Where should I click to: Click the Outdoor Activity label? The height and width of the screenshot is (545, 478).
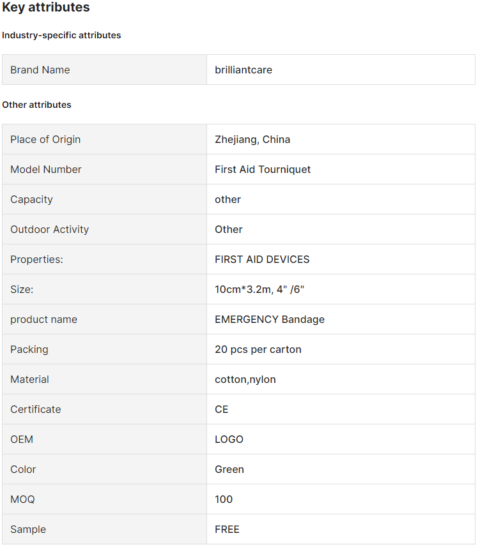click(x=49, y=229)
